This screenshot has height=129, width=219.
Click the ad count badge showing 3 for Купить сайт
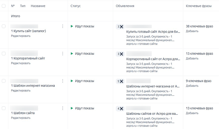(120, 27)
